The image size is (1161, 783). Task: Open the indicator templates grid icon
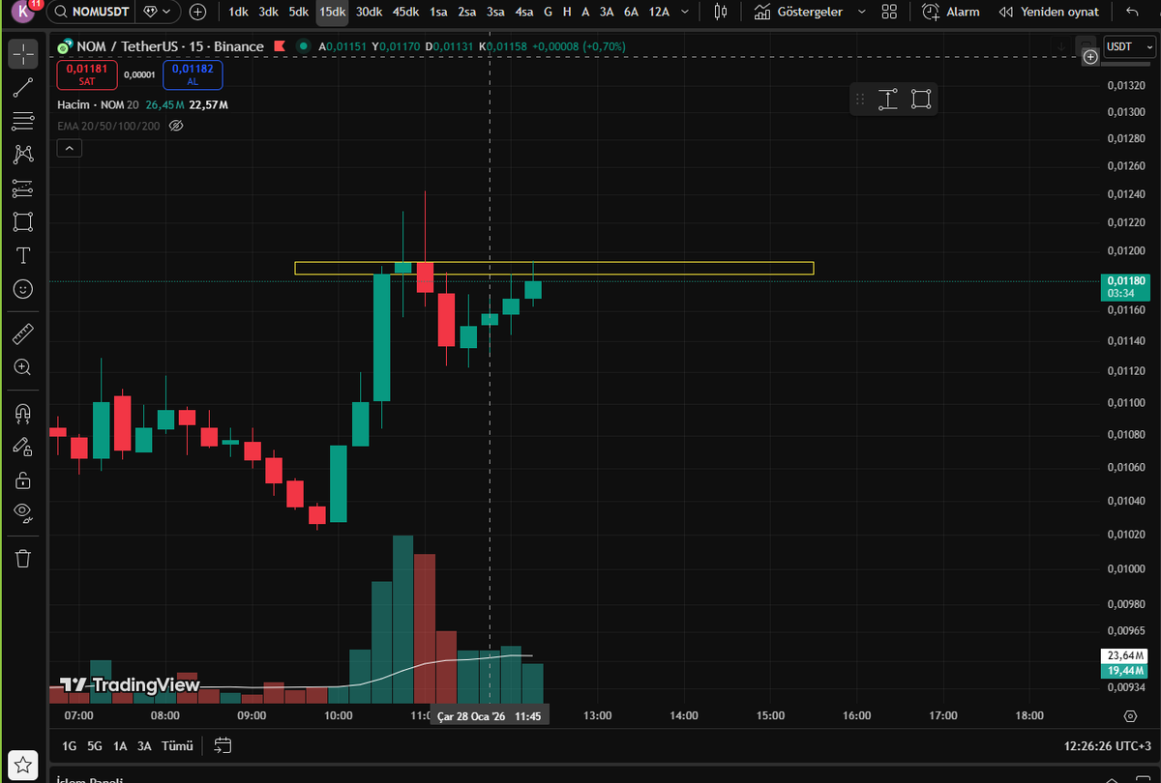(x=889, y=12)
